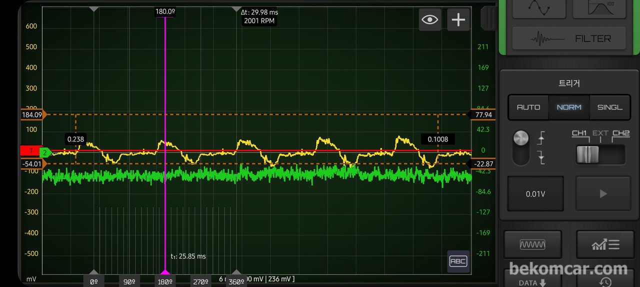Tap the 211 value on green axis
The image size is (640, 287).
[x=482, y=47]
